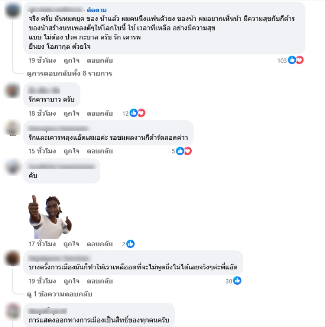Toggle like on the 17-hour sticker comment
The width and height of the screenshot is (325, 327).
(71, 244)
